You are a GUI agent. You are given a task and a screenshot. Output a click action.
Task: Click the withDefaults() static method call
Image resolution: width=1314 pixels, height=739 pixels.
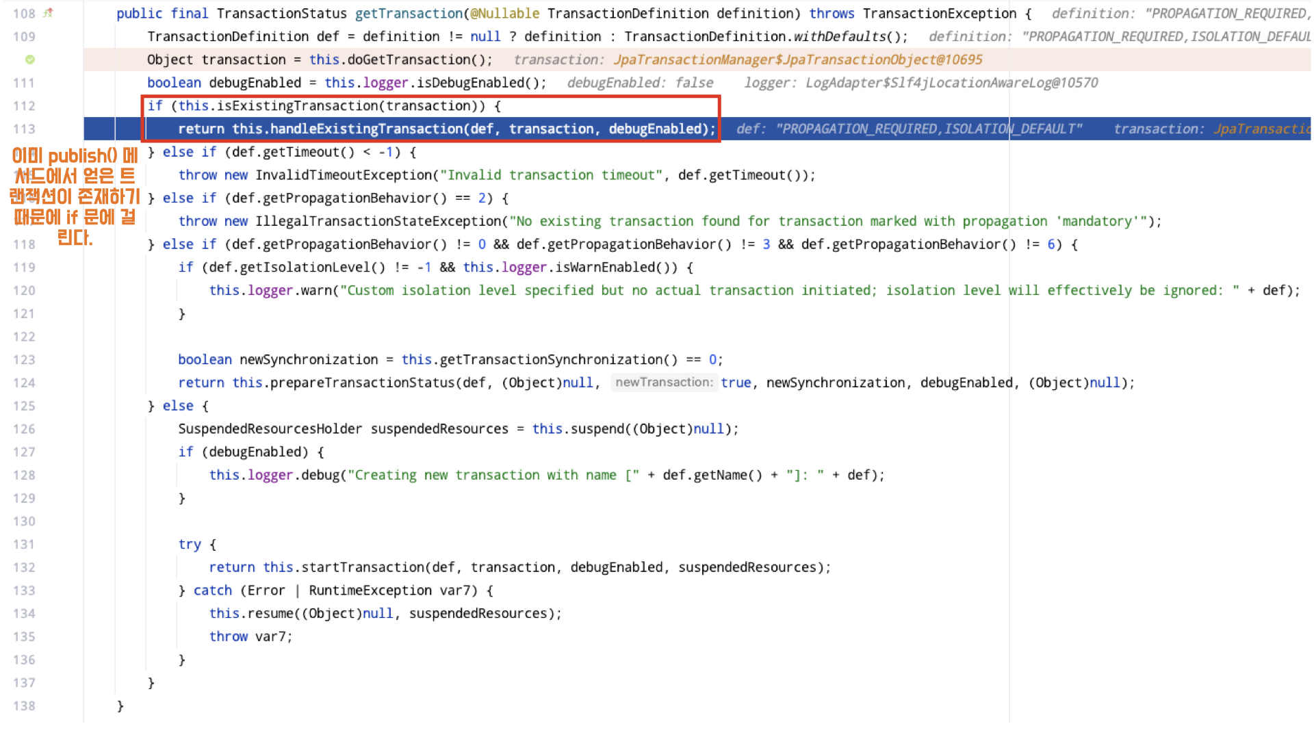coord(839,37)
